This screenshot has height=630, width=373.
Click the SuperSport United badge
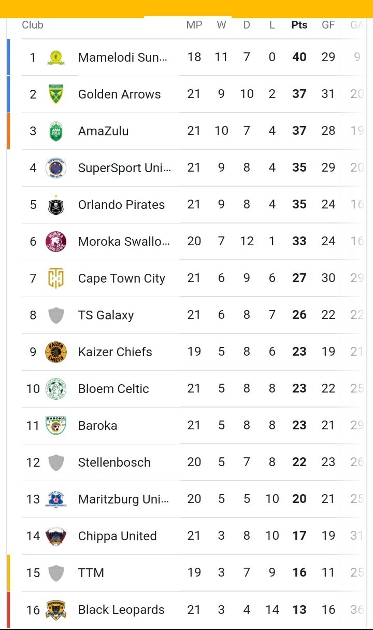[x=56, y=168]
